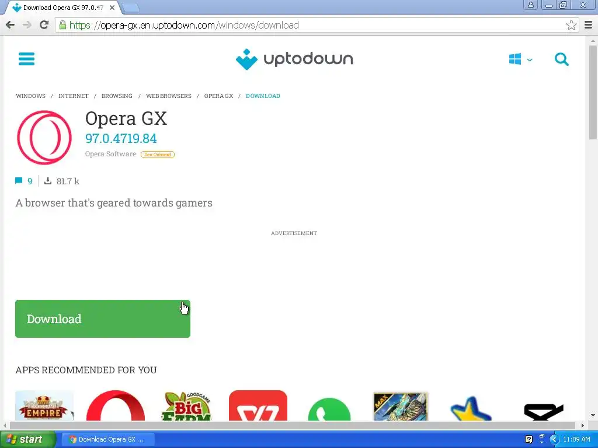
Task: Go to WEB BROWSERS breadcrumb
Action: pos(169,96)
